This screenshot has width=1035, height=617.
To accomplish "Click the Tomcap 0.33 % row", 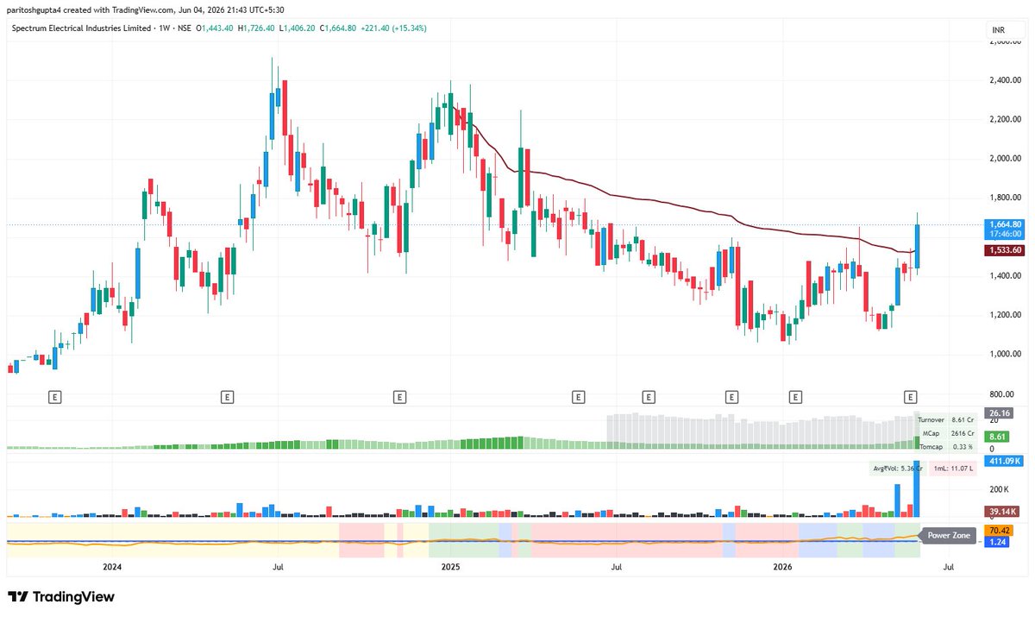I will click(x=946, y=446).
